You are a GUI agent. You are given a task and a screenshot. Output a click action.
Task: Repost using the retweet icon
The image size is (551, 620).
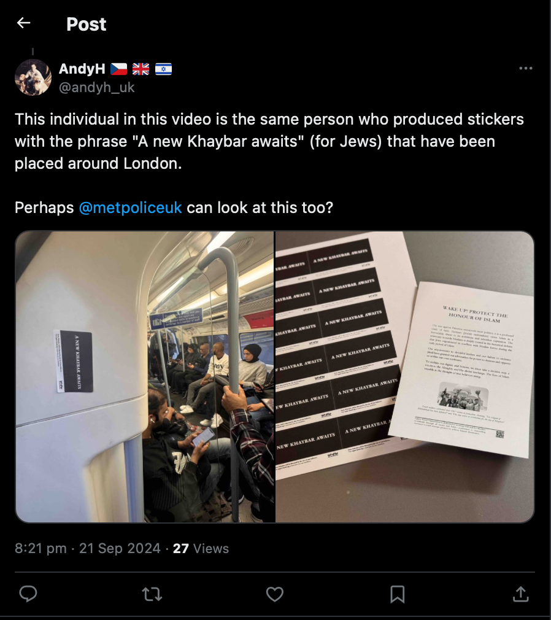pos(152,594)
